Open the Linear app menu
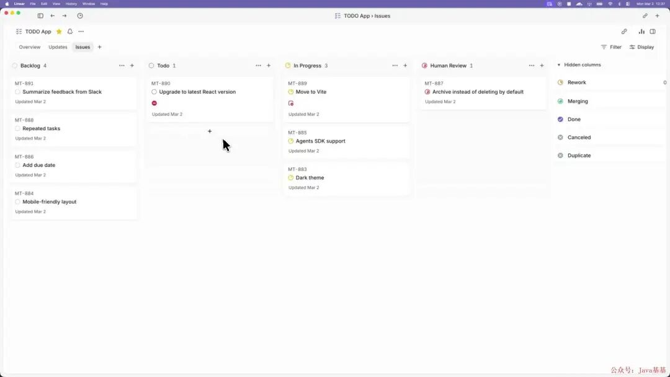Viewport: 670px width, 377px height. [x=19, y=4]
